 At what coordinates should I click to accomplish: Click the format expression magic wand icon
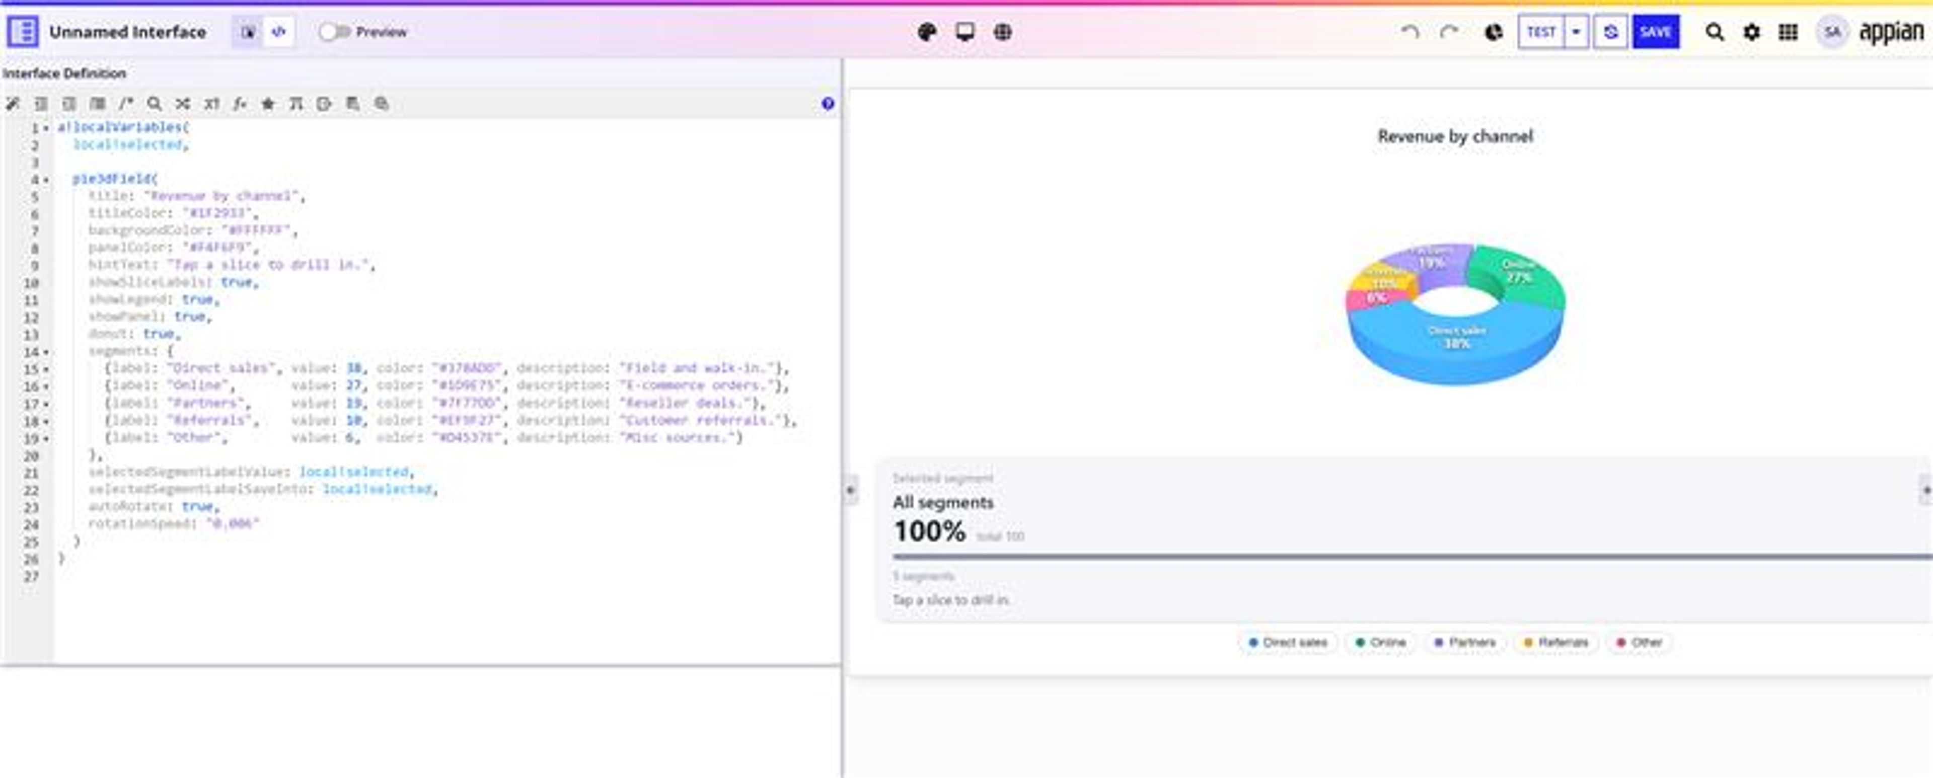[13, 104]
